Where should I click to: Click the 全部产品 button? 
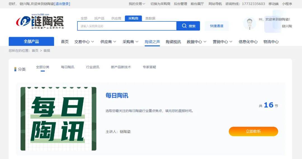coord(31,41)
